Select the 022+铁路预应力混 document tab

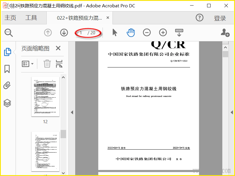pyautogui.click(x=79, y=18)
